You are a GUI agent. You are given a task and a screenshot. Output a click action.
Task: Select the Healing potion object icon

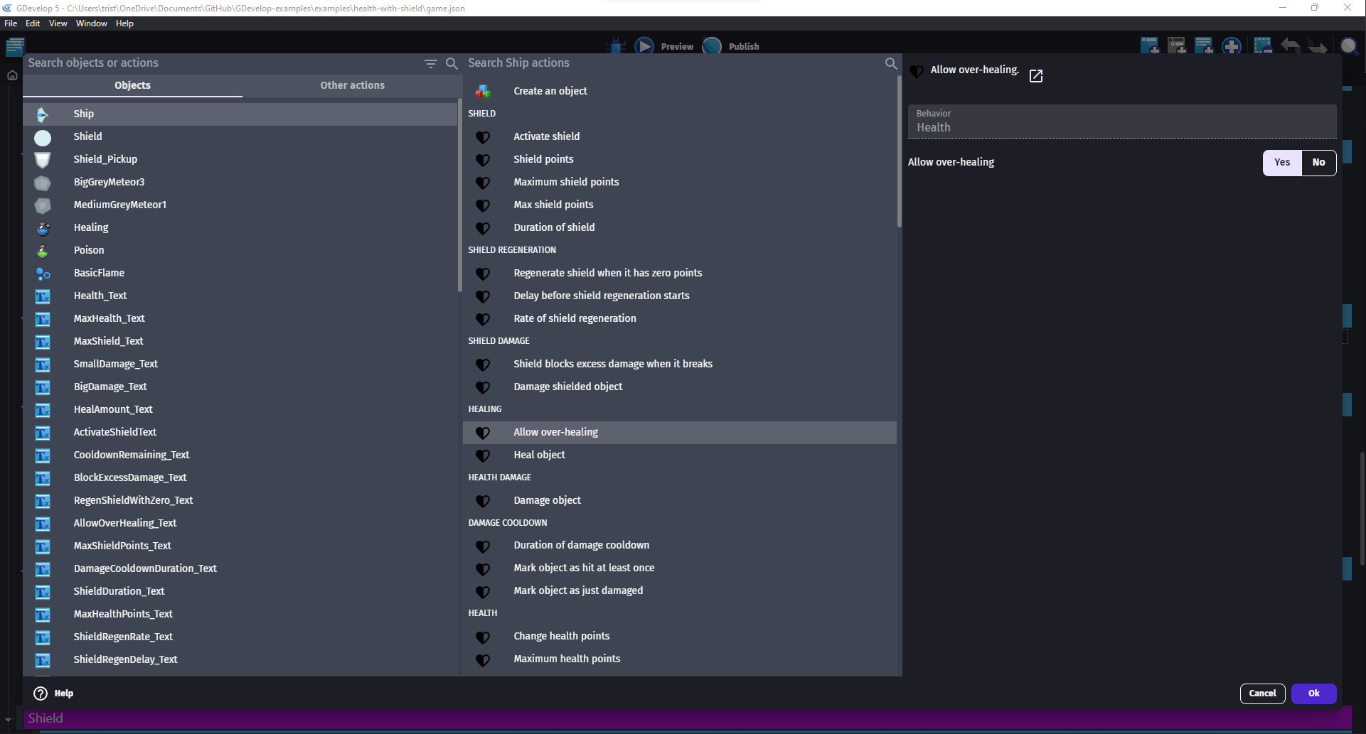(43, 228)
